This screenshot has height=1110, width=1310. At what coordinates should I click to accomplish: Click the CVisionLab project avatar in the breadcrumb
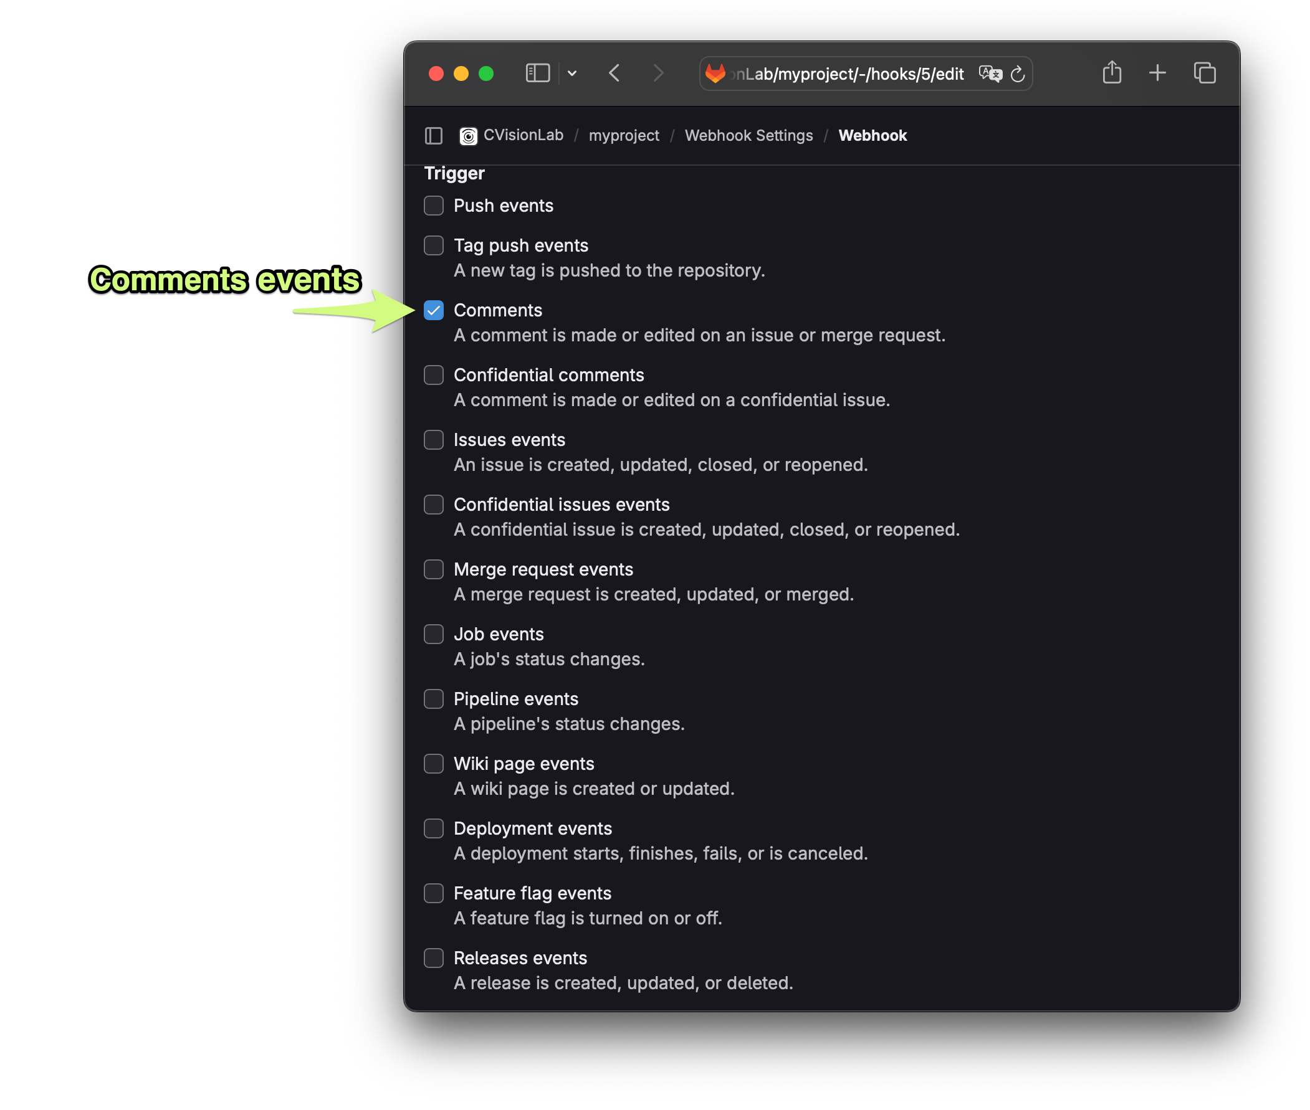469,135
